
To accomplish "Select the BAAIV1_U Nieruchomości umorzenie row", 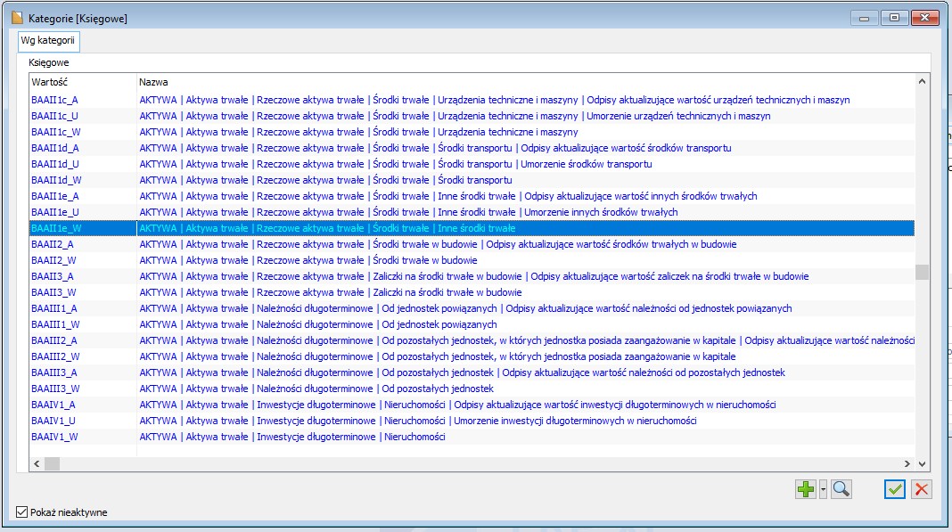I will pos(54,421).
